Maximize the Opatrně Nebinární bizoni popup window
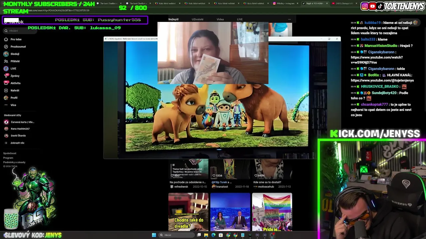 [x=329, y=39]
